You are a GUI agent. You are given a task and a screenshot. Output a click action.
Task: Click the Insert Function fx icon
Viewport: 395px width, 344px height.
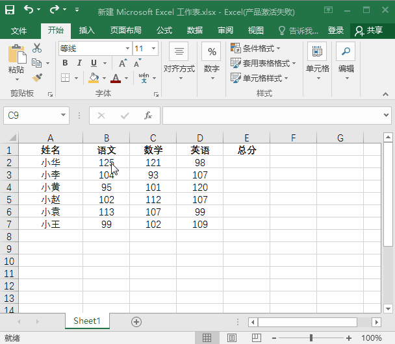pyautogui.click(x=148, y=116)
